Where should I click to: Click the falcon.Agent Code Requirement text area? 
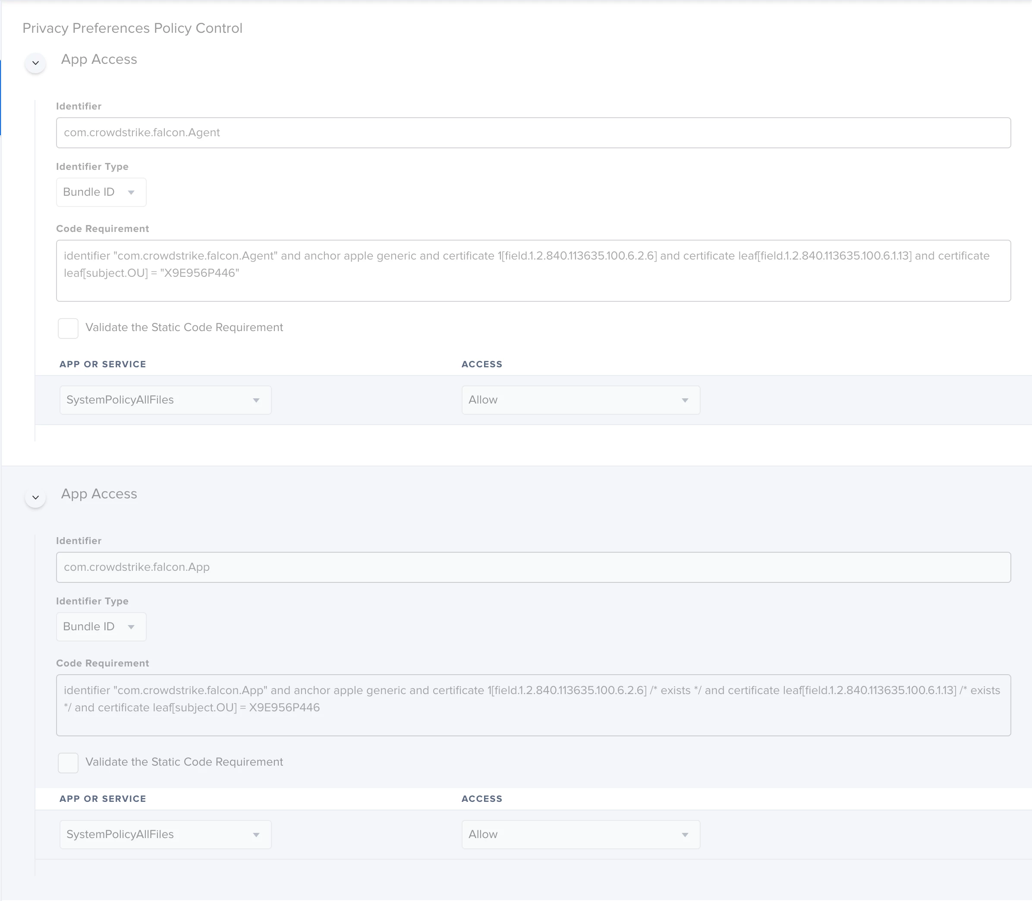tap(533, 270)
